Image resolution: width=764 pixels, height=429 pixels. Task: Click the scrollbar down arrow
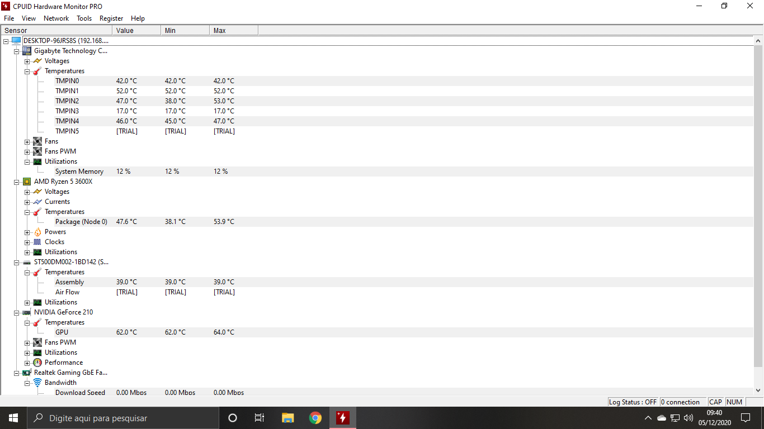(x=758, y=390)
